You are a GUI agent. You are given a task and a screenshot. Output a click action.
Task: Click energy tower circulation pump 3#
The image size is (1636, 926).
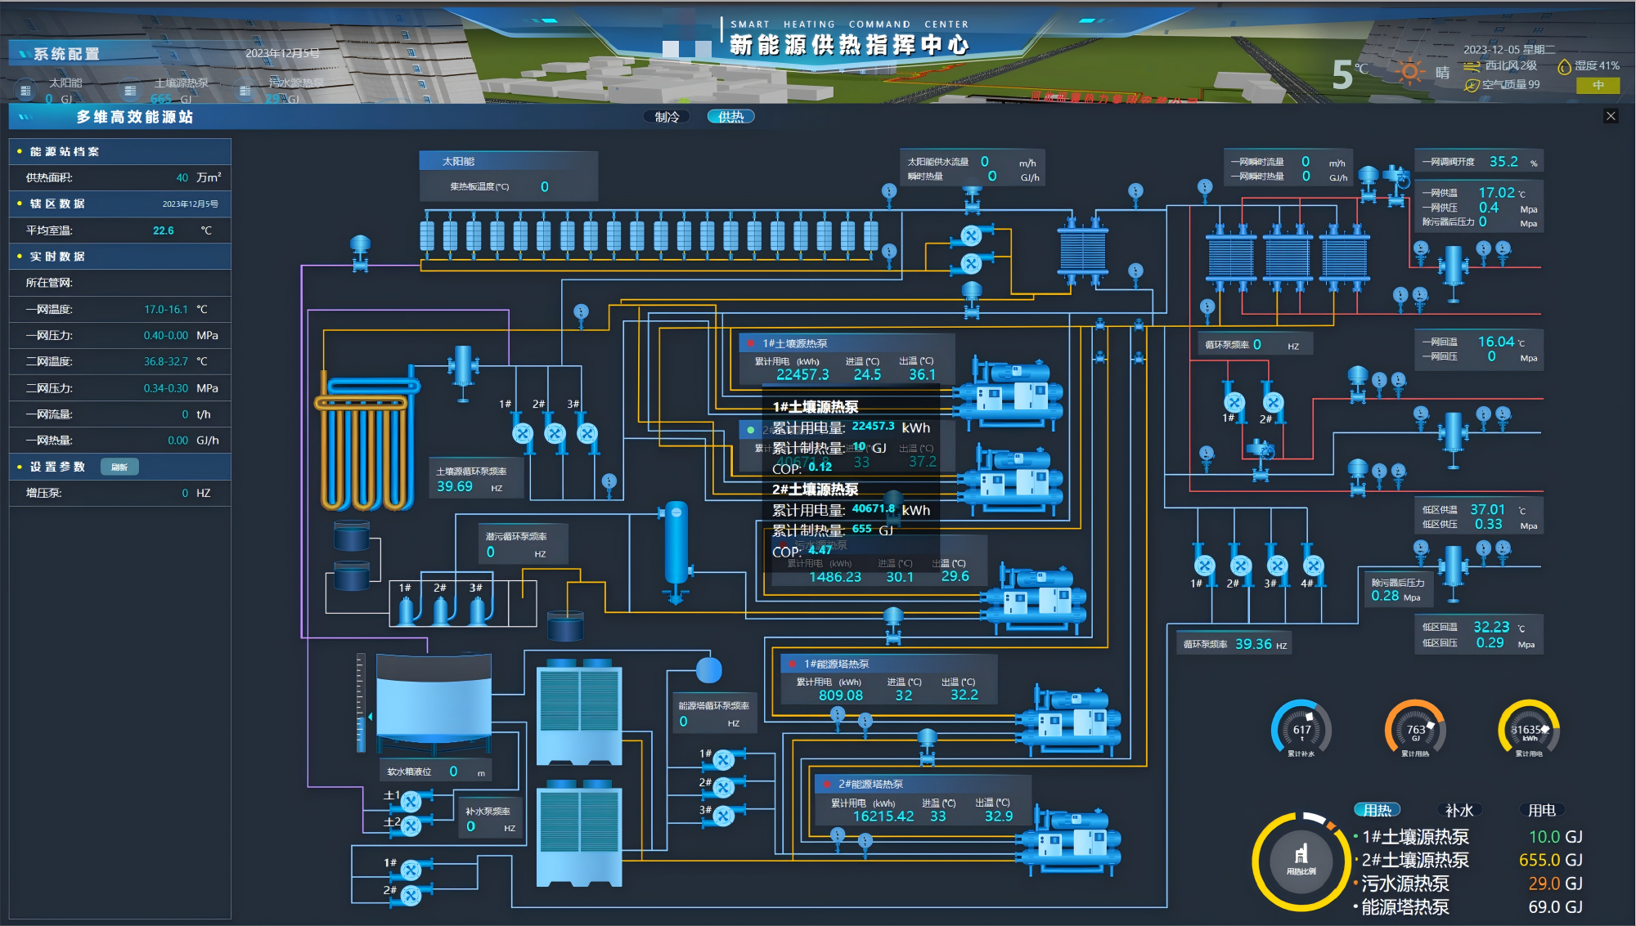pyautogui.click(x=723, y=815)
